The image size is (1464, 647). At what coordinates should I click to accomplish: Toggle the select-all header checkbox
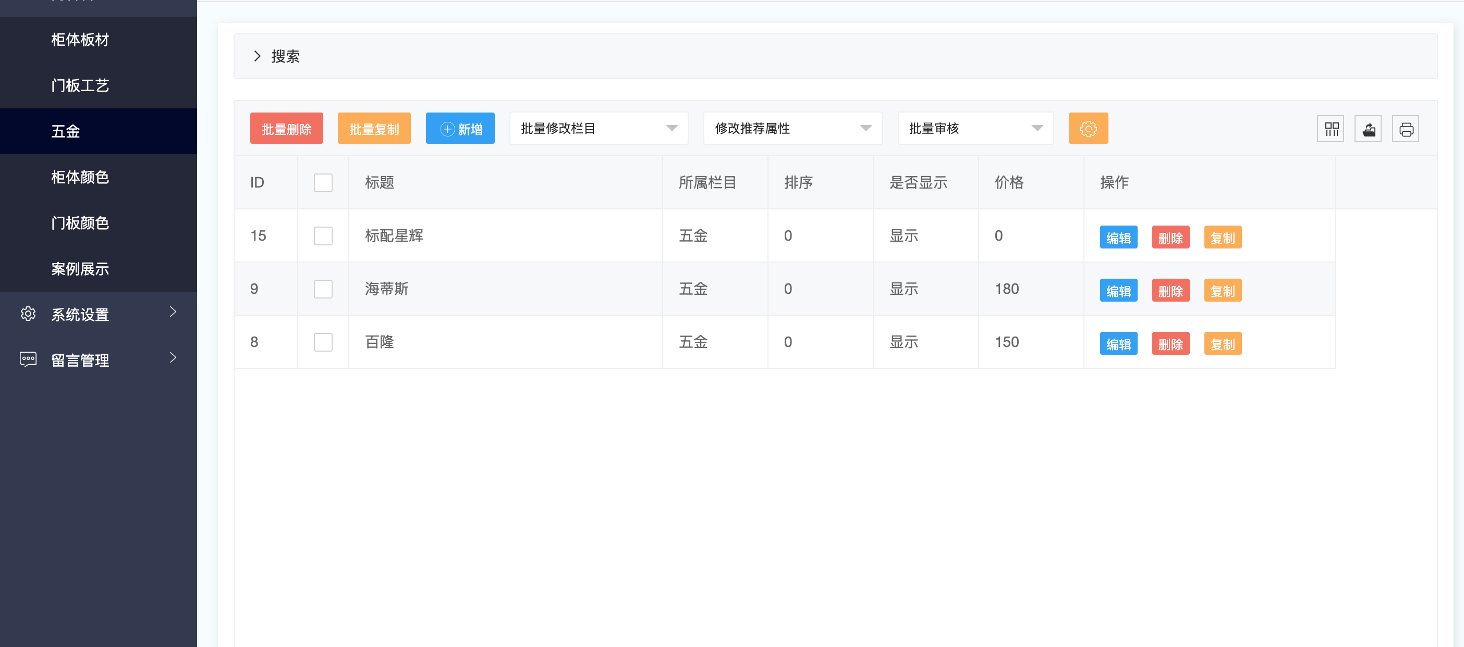click(323, 182)
